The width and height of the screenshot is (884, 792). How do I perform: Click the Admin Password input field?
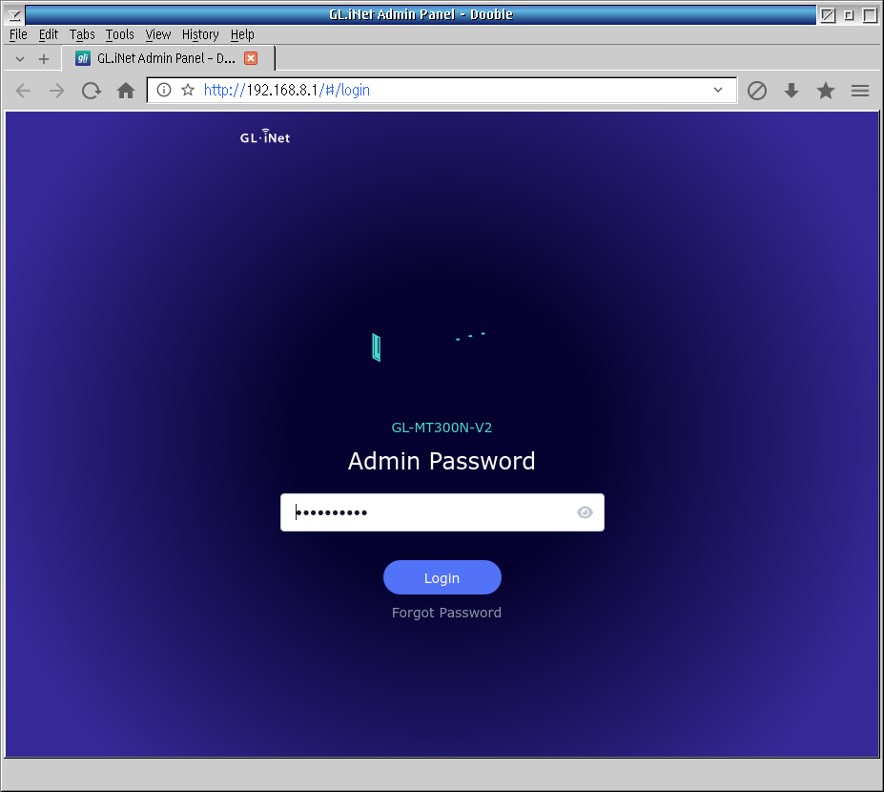[x=442, y=512]
